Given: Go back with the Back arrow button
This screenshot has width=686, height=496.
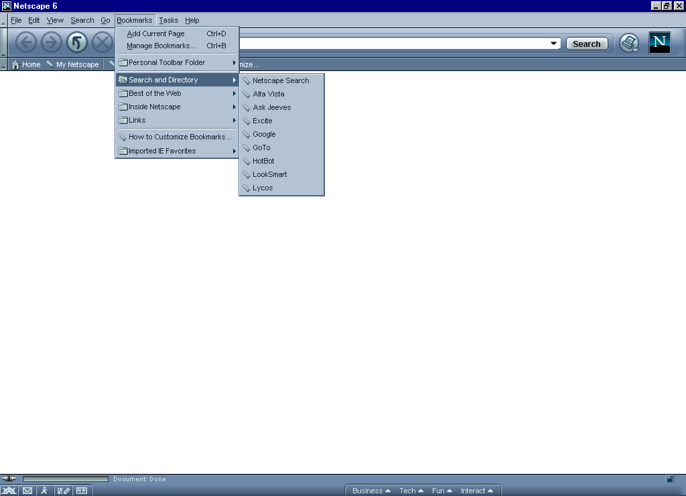Looking at the screenshot, I should coord(26,43).
